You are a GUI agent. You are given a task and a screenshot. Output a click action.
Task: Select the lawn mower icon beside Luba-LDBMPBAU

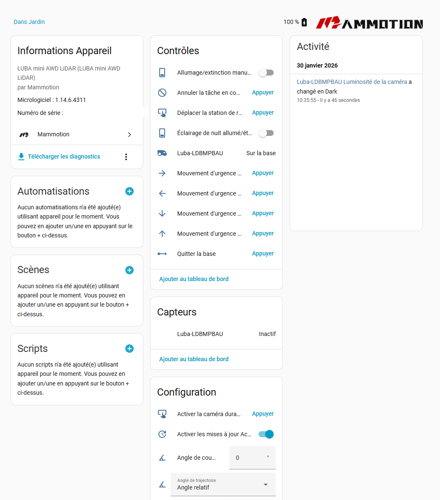pyautogui.click(x=162, y=153)
